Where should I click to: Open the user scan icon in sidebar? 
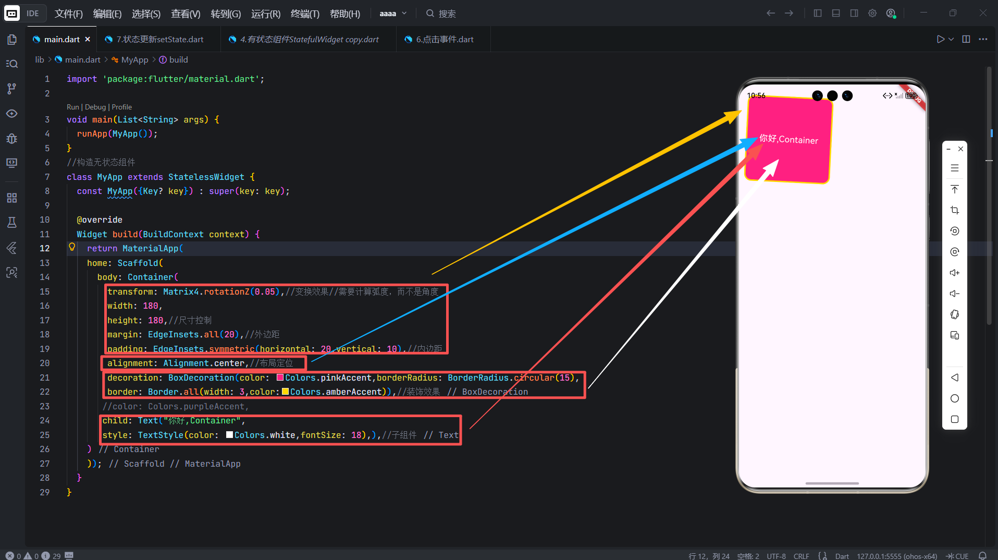point(12,272)
